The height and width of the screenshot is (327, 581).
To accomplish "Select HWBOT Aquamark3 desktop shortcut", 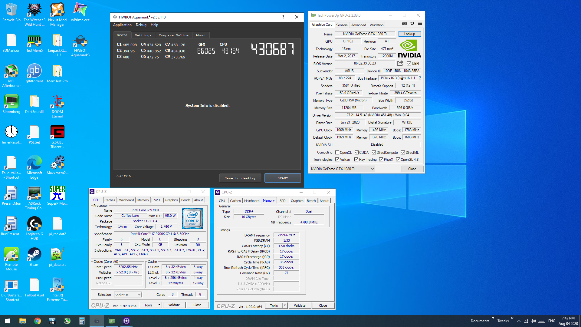I will tap(80, 45).
